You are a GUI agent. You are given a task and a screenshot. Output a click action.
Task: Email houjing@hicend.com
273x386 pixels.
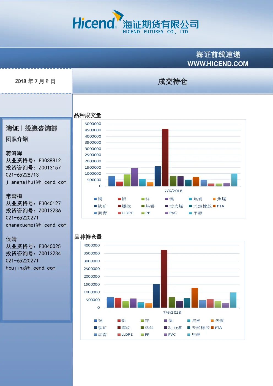[x=31, y=268]
